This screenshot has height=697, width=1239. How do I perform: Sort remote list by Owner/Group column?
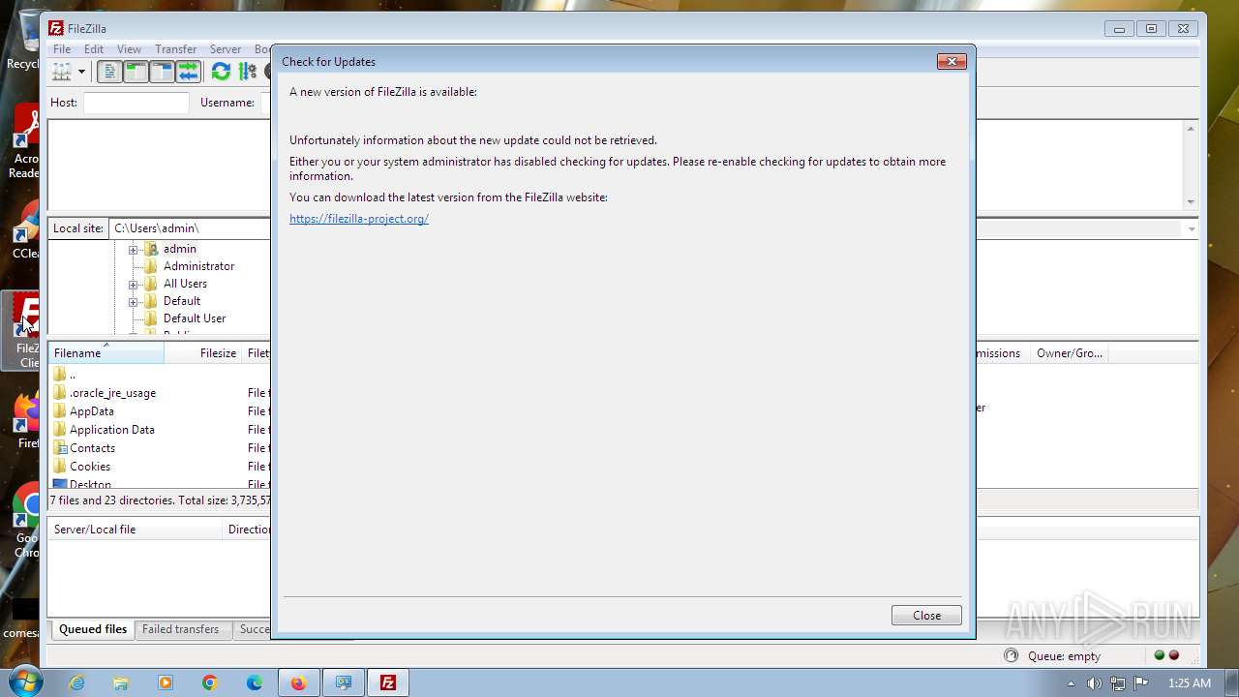[x=1069, y=353]
